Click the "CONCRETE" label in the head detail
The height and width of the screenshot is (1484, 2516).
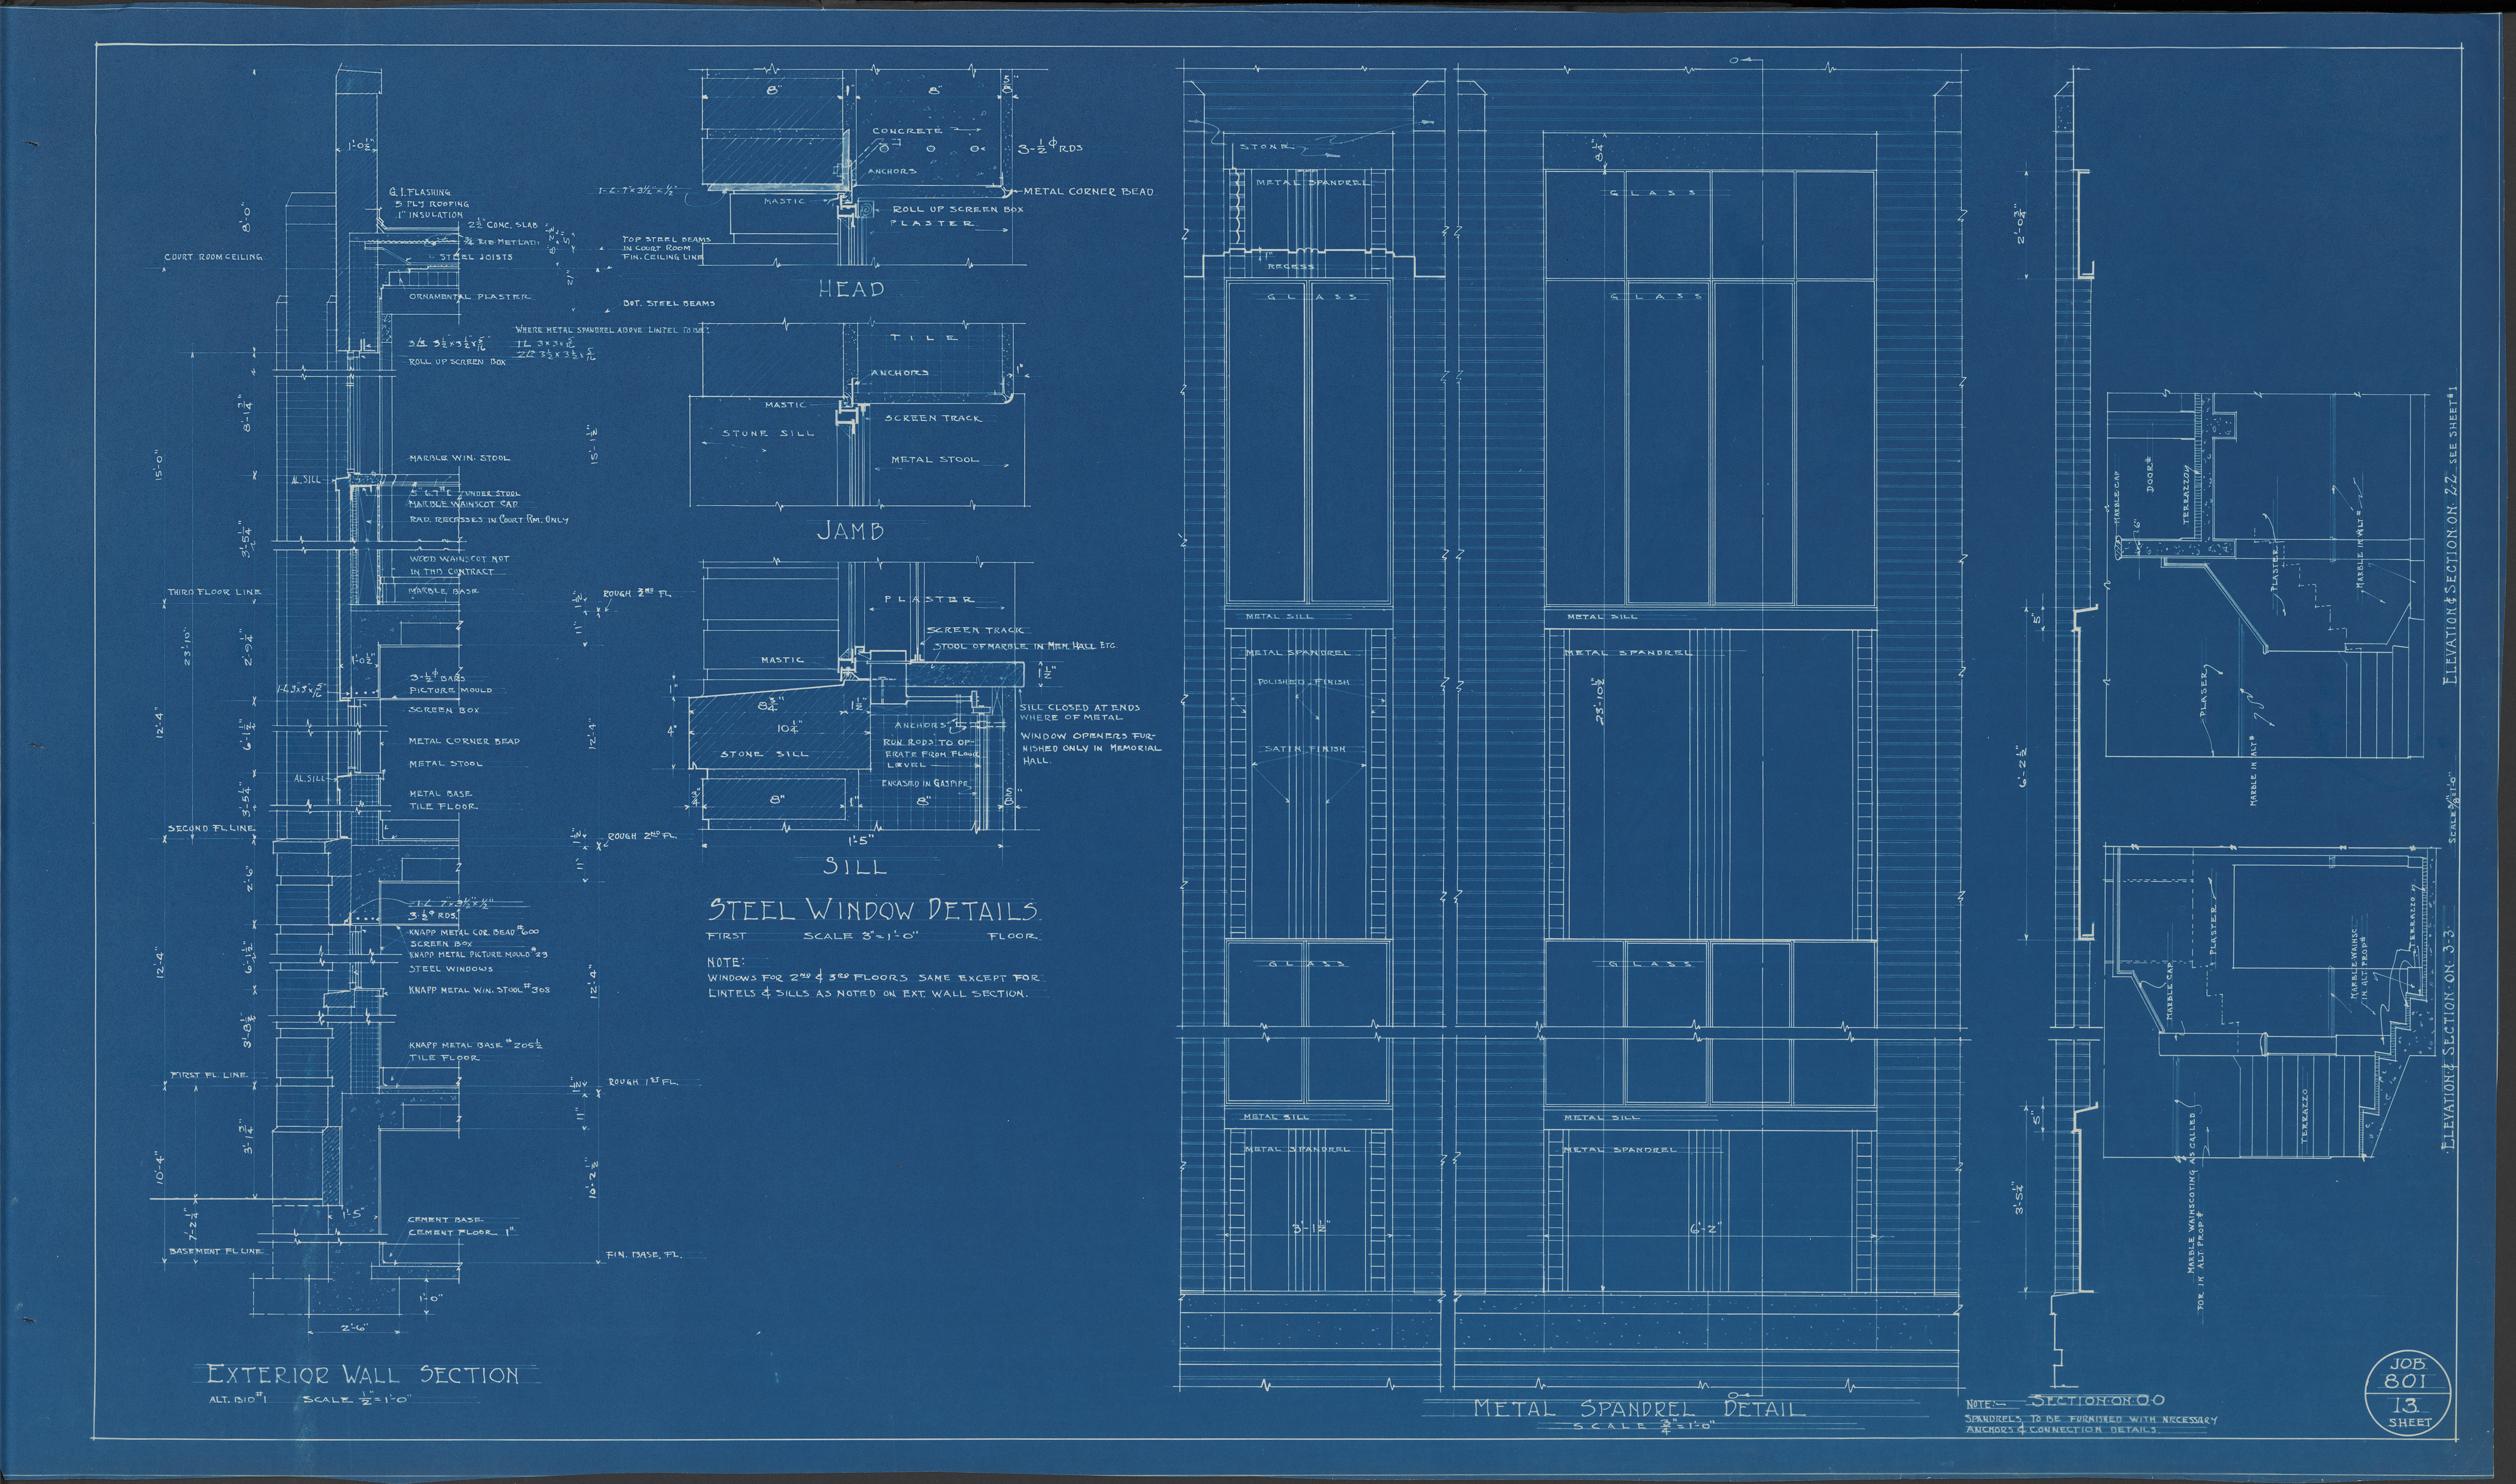point(907,131)
